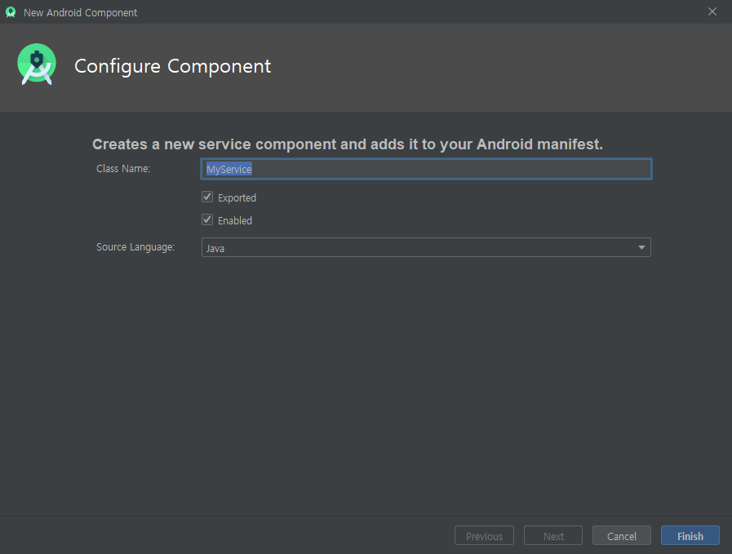Click the Finish button
This screenshot has width=732, height=554.
[690, 536]
